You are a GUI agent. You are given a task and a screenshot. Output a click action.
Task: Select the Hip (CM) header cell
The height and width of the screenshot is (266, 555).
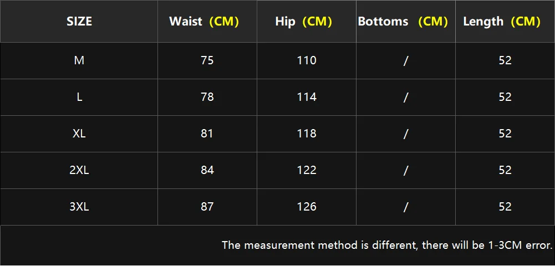(x=303, y=22)
